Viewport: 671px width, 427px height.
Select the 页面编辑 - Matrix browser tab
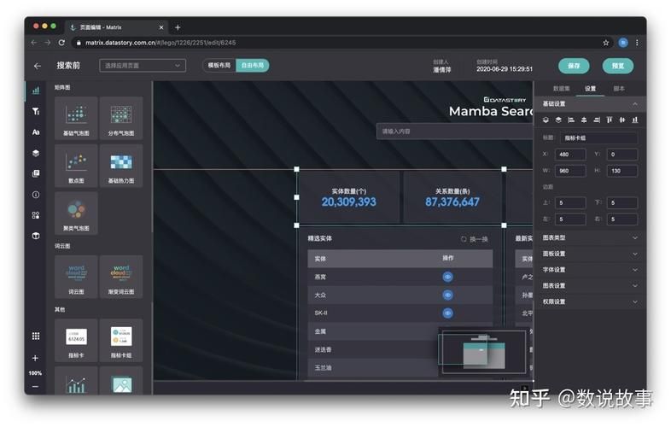coord(116,27)
